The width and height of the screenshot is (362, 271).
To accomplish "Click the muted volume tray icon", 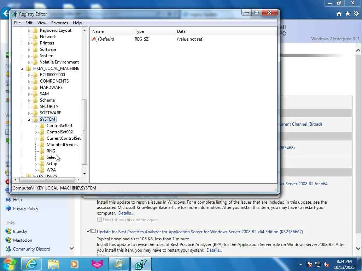I will (326, 265).
